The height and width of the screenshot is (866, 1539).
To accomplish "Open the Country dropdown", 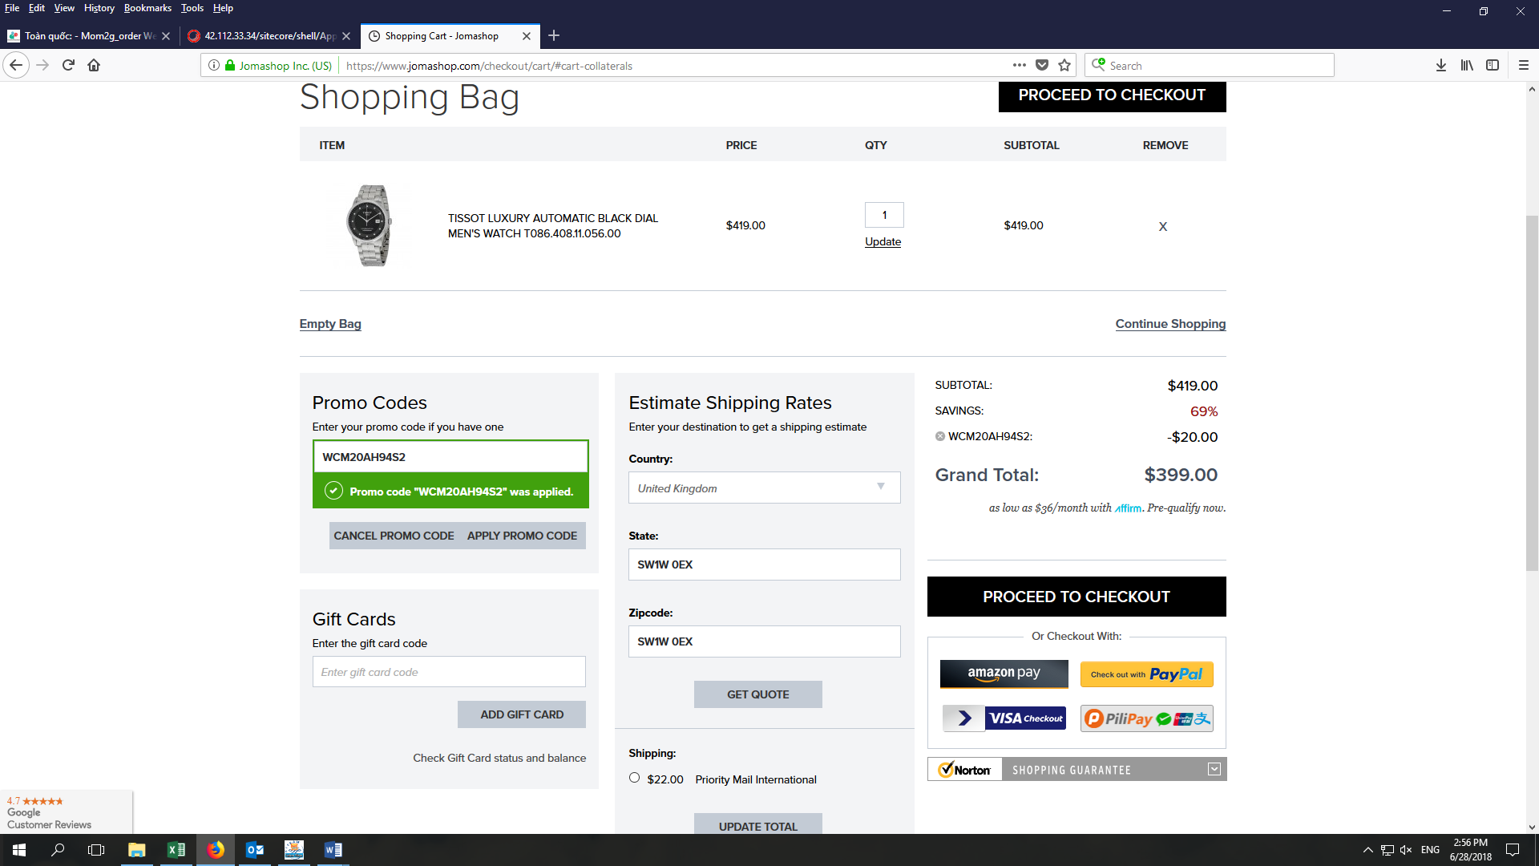I will (x=764, y=488).
